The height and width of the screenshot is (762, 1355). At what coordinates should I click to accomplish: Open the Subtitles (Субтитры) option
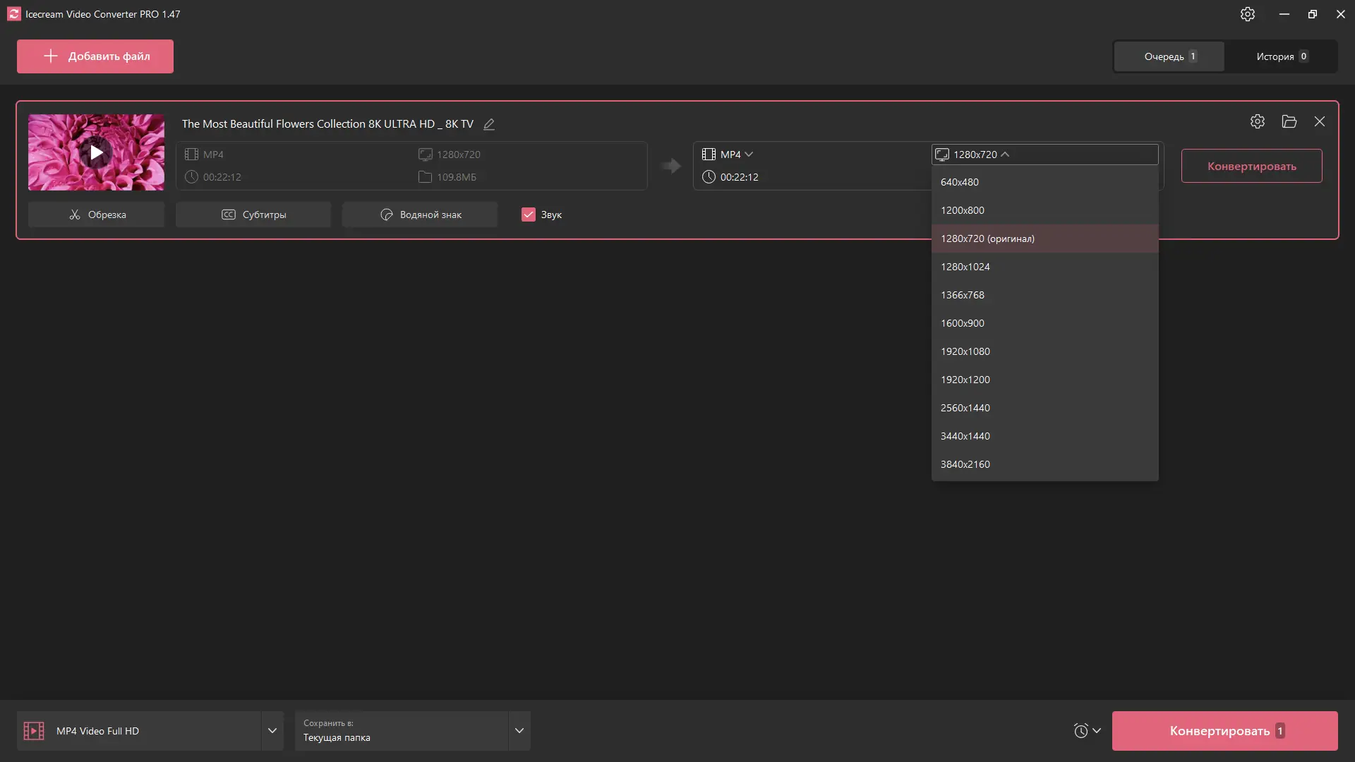coord(253,214)
